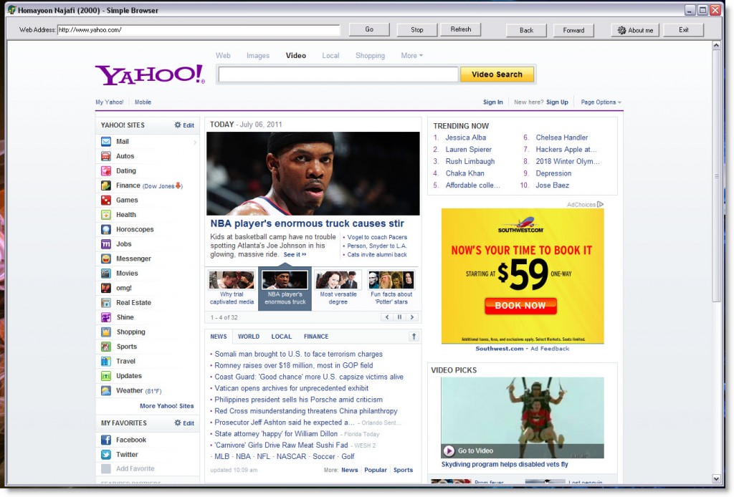
Task: Select the Shopping bag icon
Action: click(106, 332)
